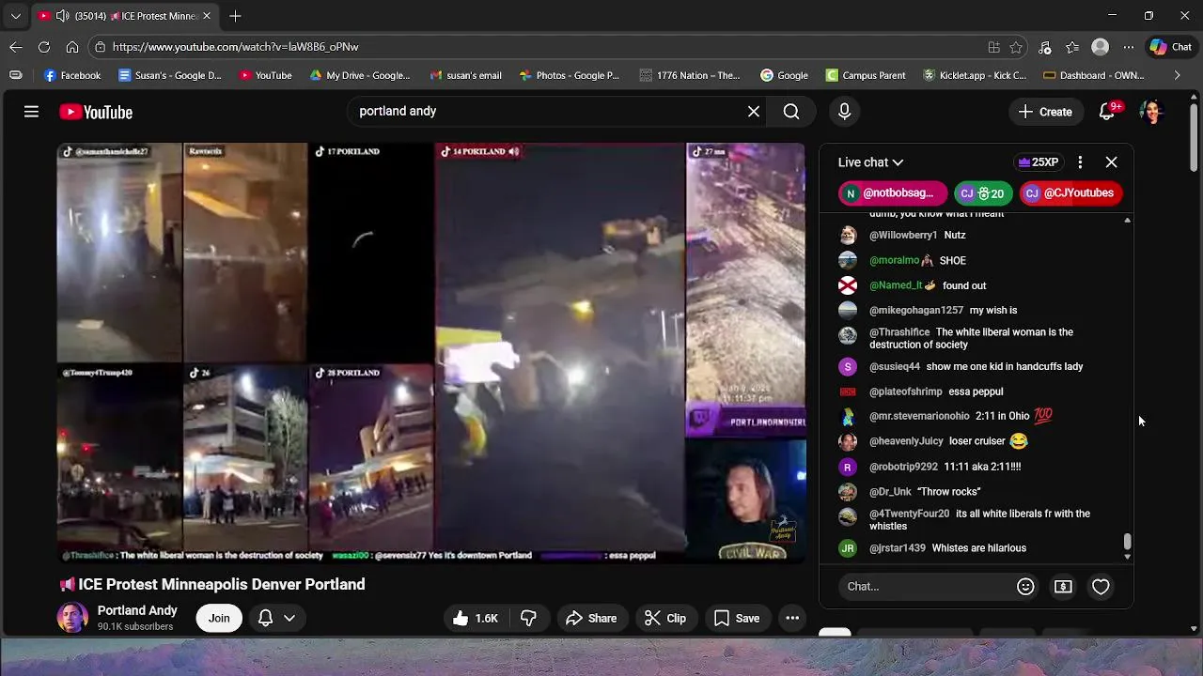1203x676 pixels.
Task: Open Kicklet.app bookmark
Action: 975,75
